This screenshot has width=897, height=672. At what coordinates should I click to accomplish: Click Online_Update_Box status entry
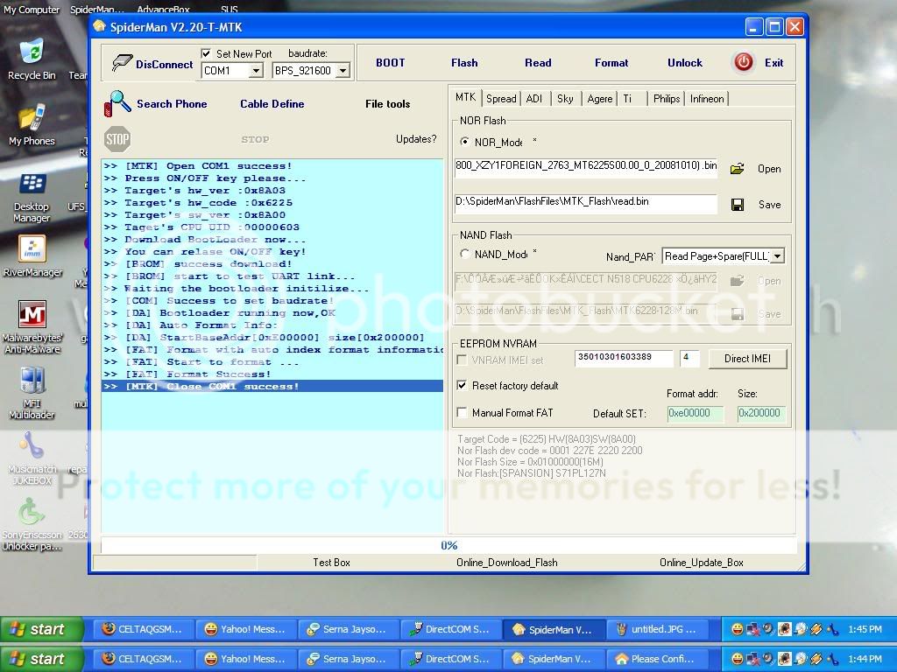pos(702,563)
